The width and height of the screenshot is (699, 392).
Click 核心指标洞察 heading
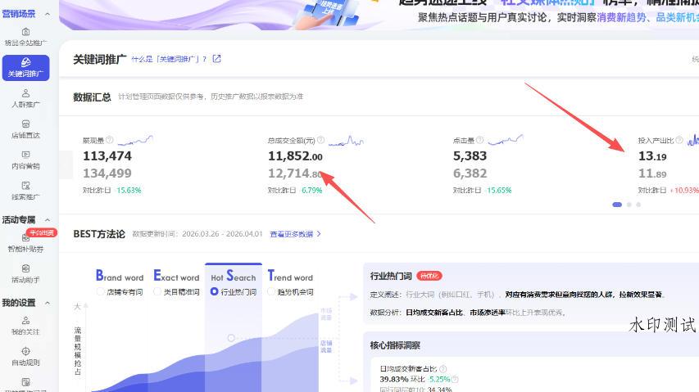click(395, 345)
